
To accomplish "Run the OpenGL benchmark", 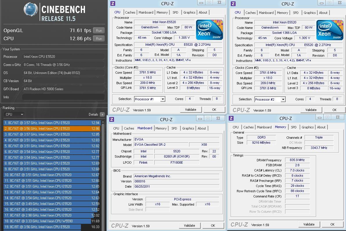I will click(x=99, y=31).
